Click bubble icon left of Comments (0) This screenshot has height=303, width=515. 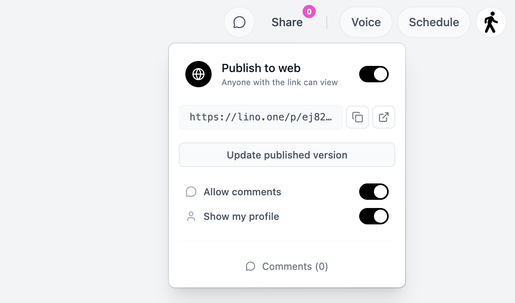point(251,267)
